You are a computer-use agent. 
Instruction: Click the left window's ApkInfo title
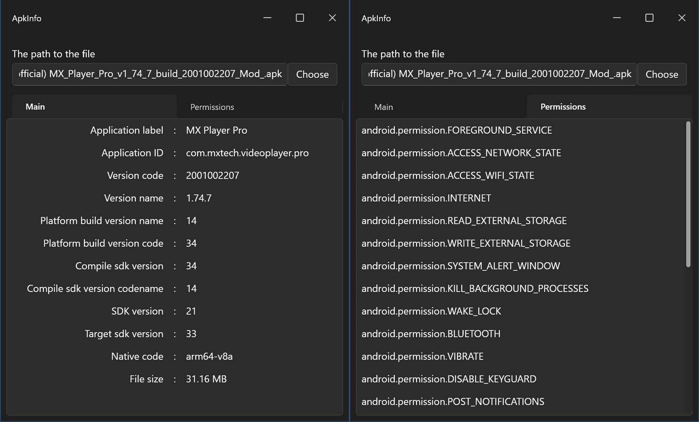pyautogui.click(x=26, y=18)
